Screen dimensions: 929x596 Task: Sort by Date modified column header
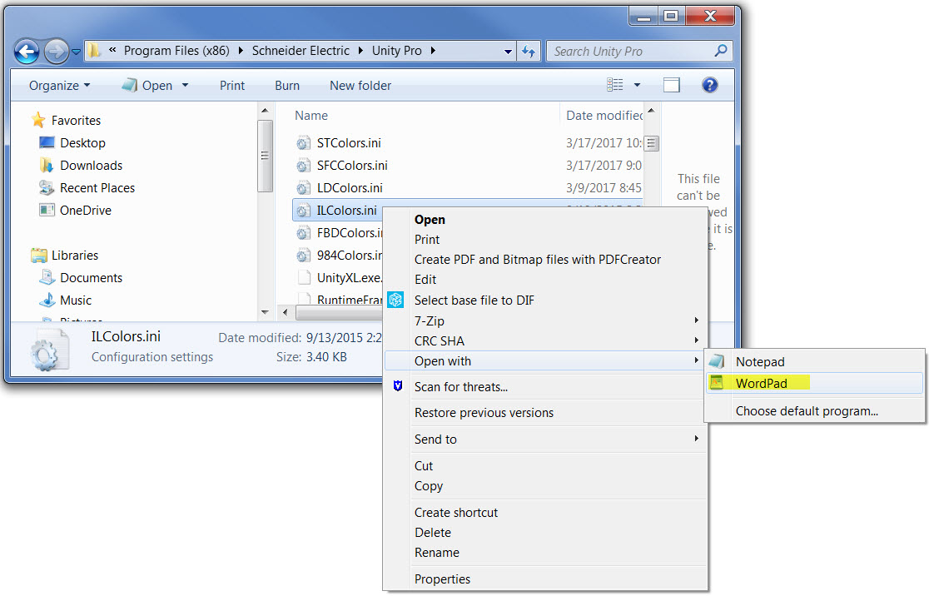click(604, 116)
